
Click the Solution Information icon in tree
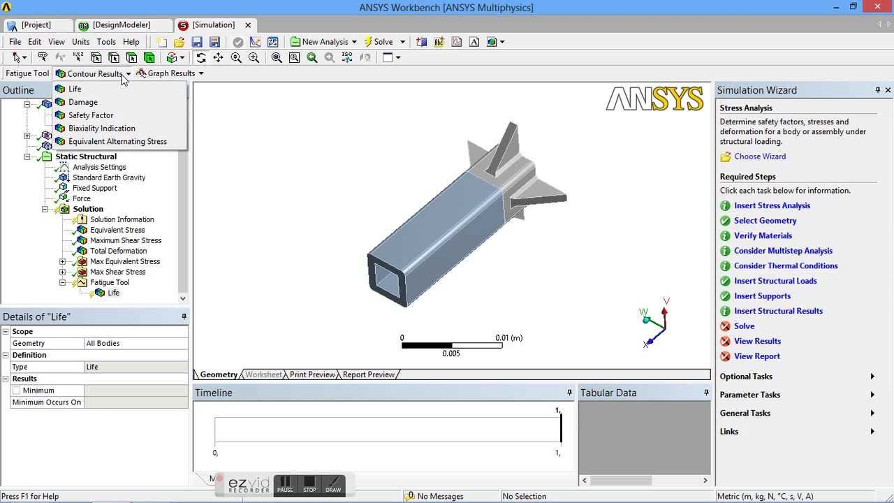82,219
